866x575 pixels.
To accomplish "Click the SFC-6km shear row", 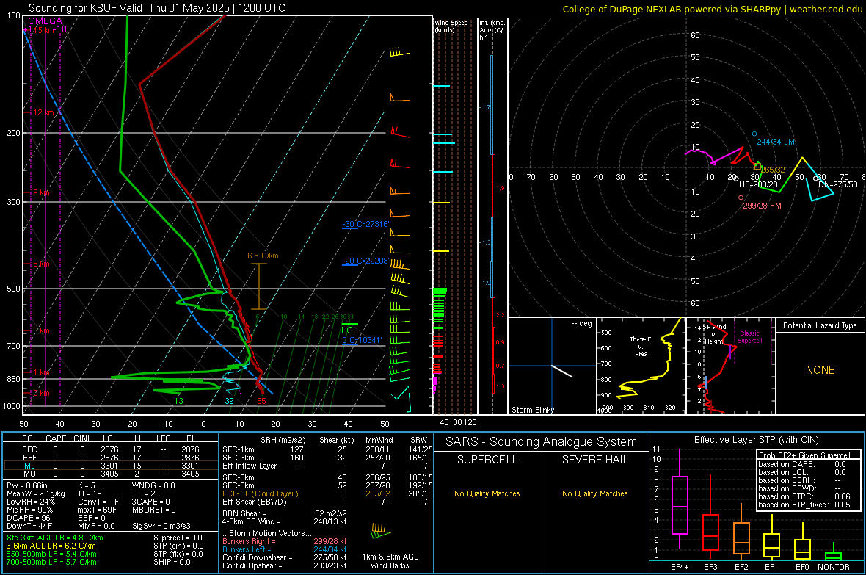I will [327, 477].
